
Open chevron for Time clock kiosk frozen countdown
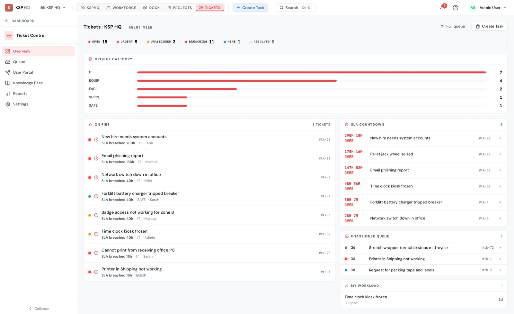(500, 186)
